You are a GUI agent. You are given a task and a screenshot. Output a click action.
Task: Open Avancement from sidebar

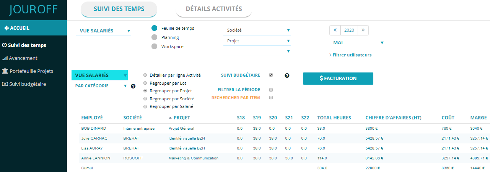pos(23,58)
